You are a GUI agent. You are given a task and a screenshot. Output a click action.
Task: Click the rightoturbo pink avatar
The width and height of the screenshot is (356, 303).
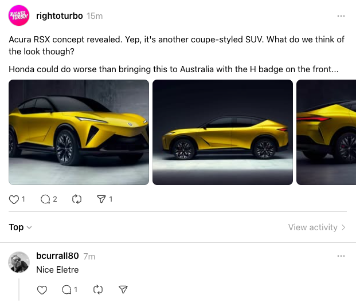pyautogui.click(x=19, y=15)
